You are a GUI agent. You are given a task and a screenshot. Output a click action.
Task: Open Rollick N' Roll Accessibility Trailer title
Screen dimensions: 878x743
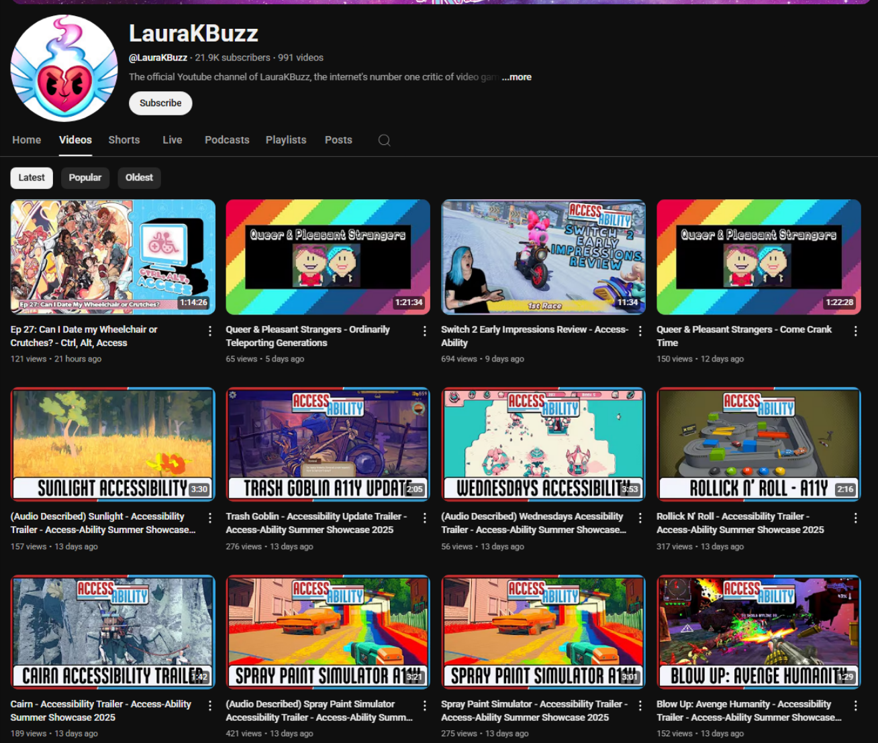pyautogui.click(x=740, y=523)
